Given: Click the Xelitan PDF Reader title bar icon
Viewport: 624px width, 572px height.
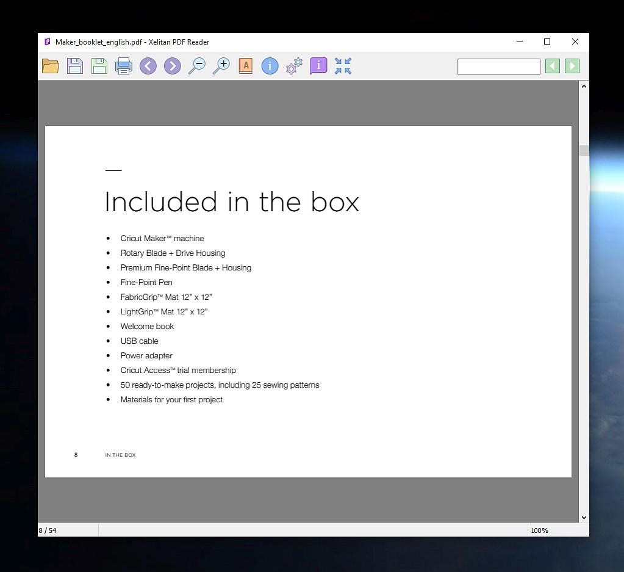Looking at the screenshot, I should (48, 42).
